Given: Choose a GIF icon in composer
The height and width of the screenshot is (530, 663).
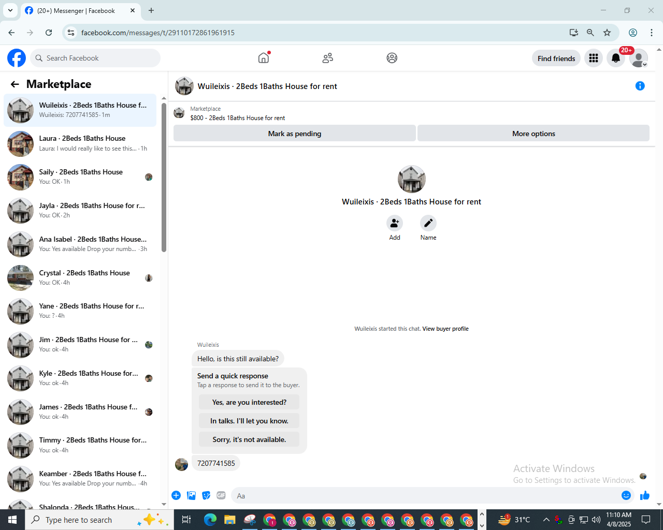Looking at the screenshot, I should pyautogui.click(x=221, y=495).
